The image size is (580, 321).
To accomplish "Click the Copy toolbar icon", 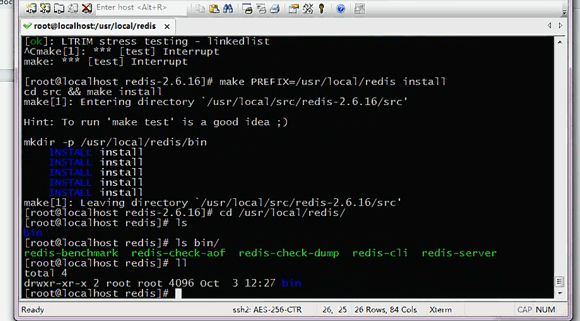I will point(200,8).
